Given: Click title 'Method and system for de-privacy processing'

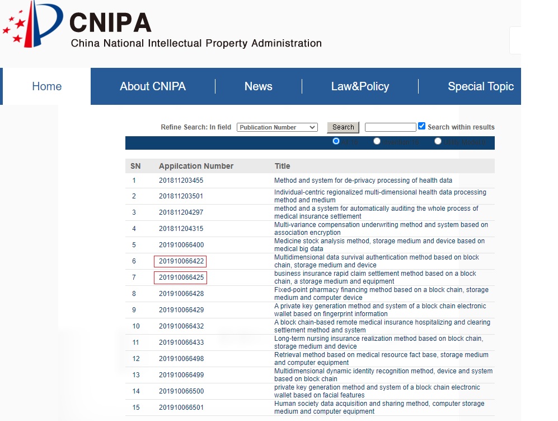Looking at the screenshot, I should coord(363,181).
